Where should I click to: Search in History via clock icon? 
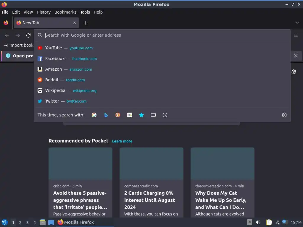165,115
